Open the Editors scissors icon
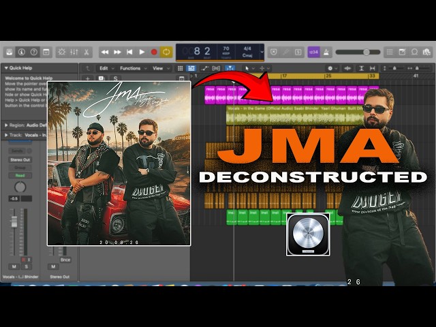436x327 pixels. click(87, 52)
